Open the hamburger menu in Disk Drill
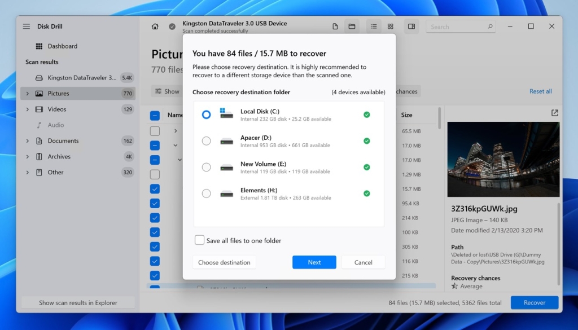Screen dimensions: 578x330 pos(26,27)
